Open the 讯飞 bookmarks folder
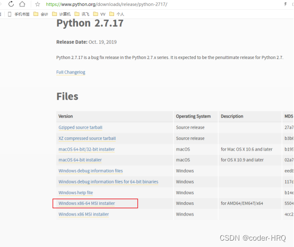Image resolution: width=294 pixels, height=247 pixels. [x=82, y=14]
